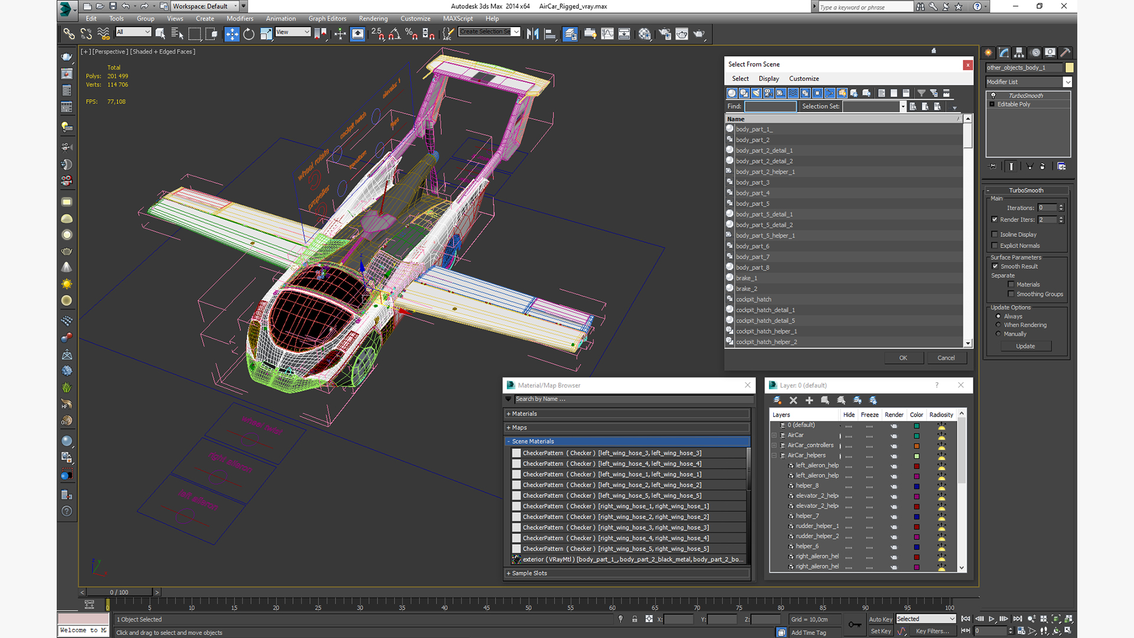Open the Rendering menu from menu bar

pyautogui.click(x=373, y=18)
